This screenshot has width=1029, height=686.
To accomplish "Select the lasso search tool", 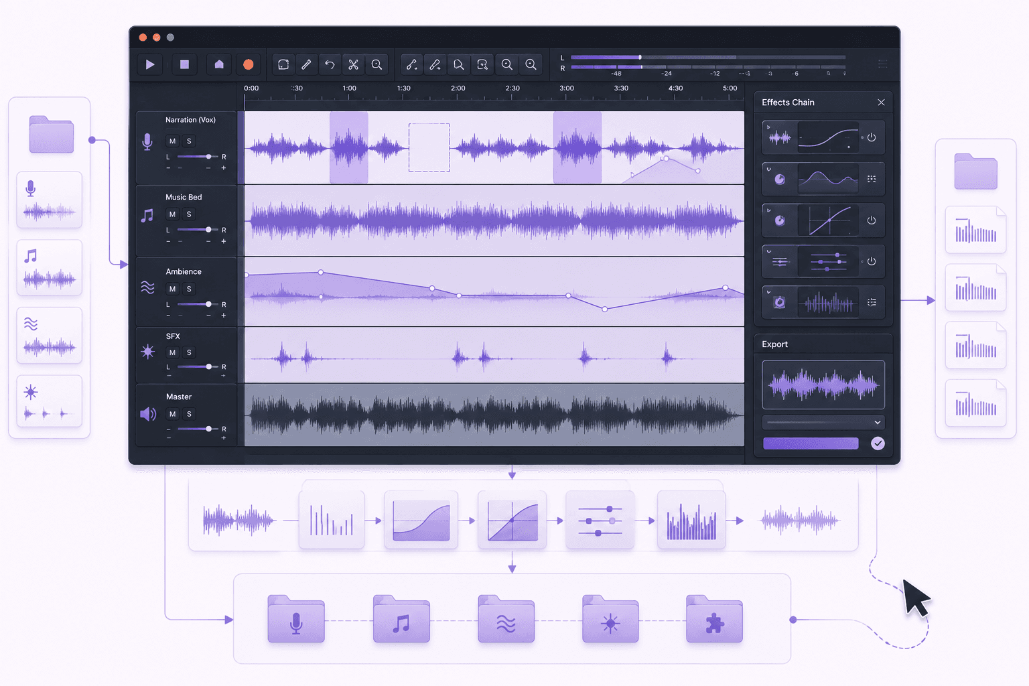I will coord(459,64).
